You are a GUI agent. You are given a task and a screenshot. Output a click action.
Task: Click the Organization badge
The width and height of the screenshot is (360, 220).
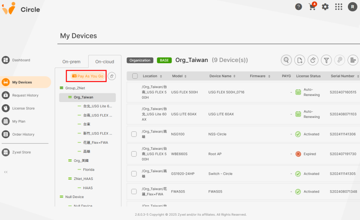point(140,60)
